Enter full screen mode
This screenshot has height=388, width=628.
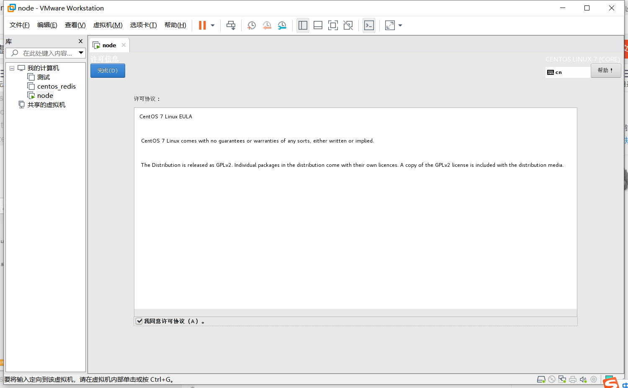333,26
